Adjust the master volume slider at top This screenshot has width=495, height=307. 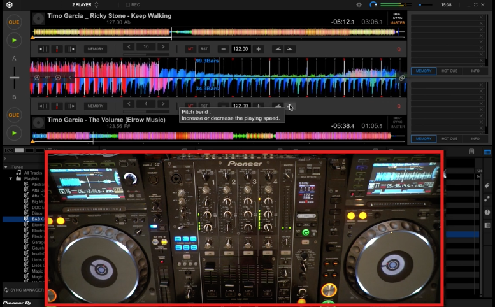point(424,4)
